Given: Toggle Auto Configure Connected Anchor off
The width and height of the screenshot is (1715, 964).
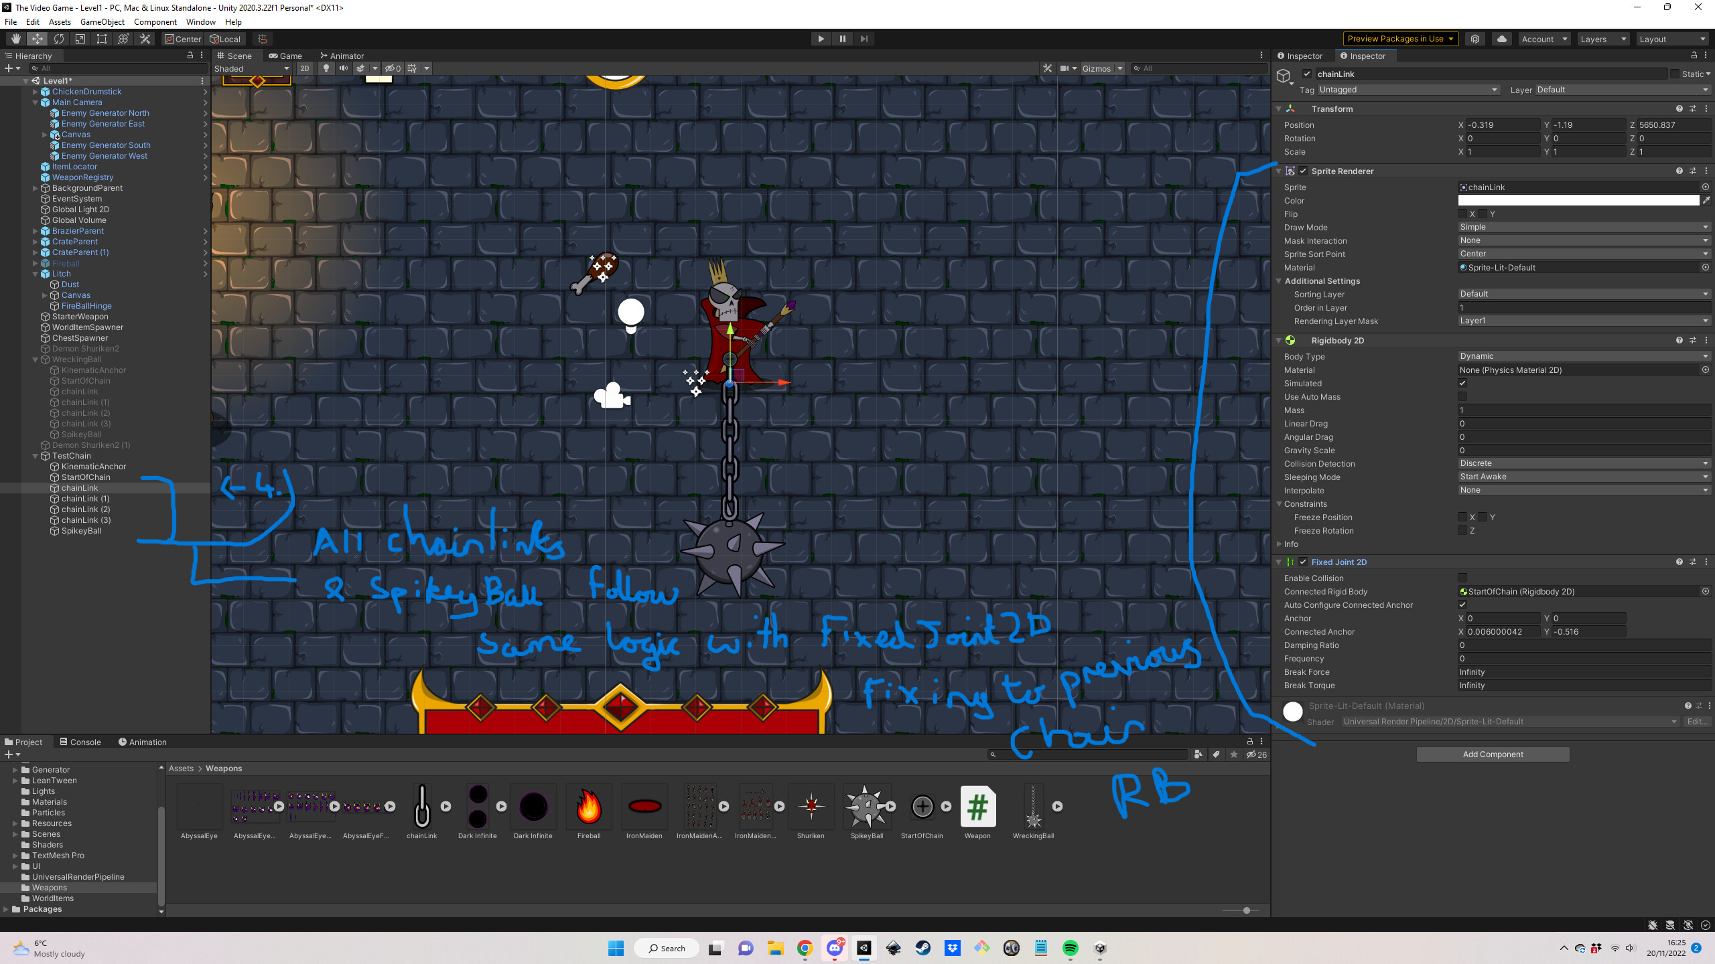Looking at the screenshot, I should pos(1462,605).
